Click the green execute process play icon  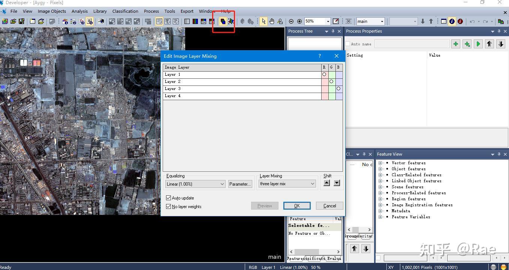click(478, 44)
